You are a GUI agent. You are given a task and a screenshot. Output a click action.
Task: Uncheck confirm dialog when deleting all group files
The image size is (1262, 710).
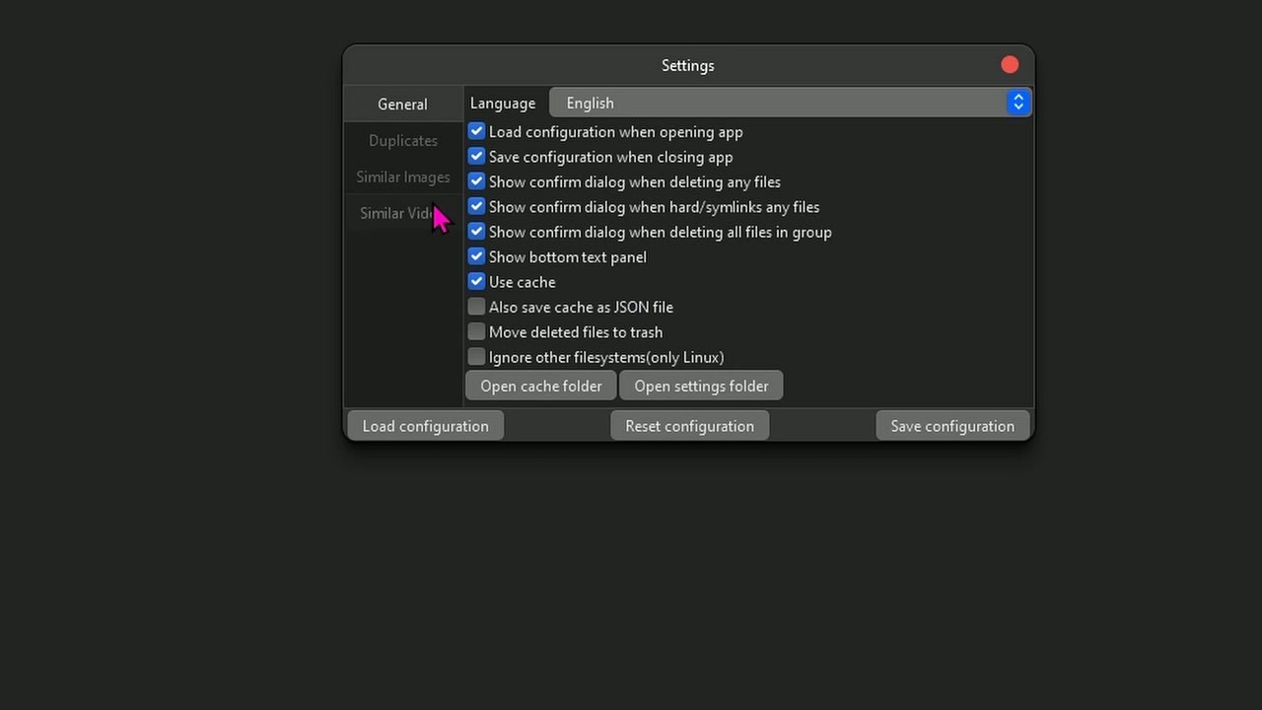(x=476, y=231)
